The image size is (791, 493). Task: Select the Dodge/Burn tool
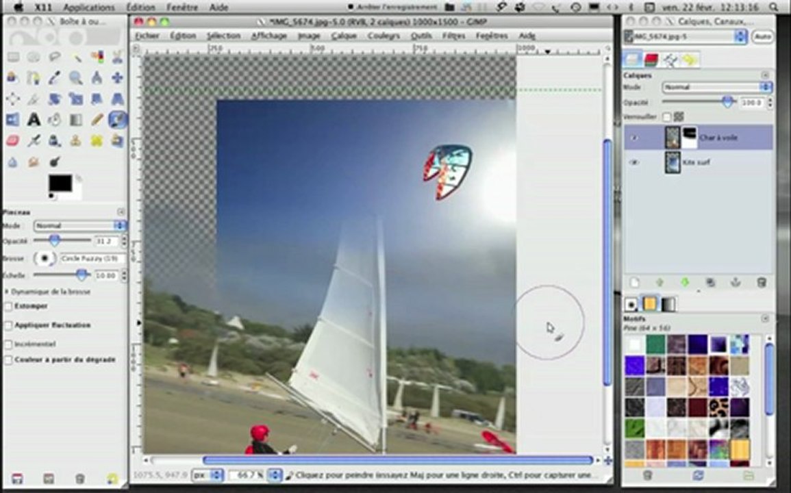pos(55,162)
